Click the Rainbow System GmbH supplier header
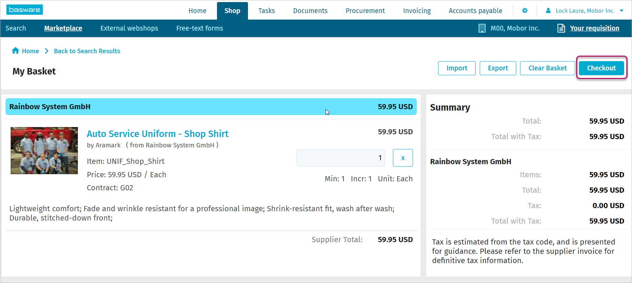The image size is (632, 283). coord(211,107)
